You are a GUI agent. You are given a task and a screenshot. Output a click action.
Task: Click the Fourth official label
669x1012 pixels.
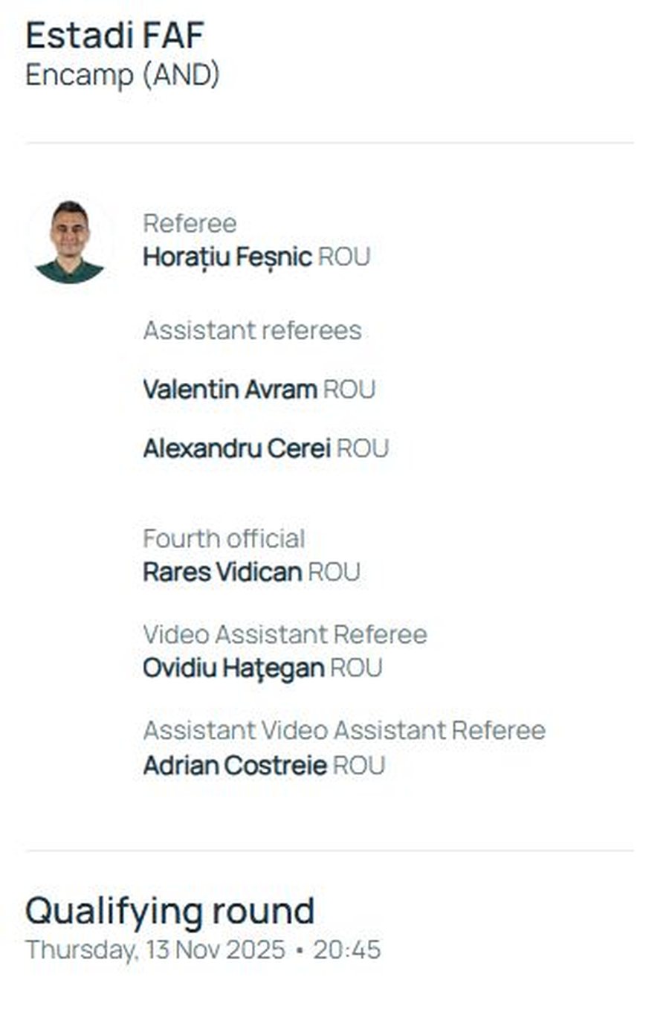pos(224,539)
